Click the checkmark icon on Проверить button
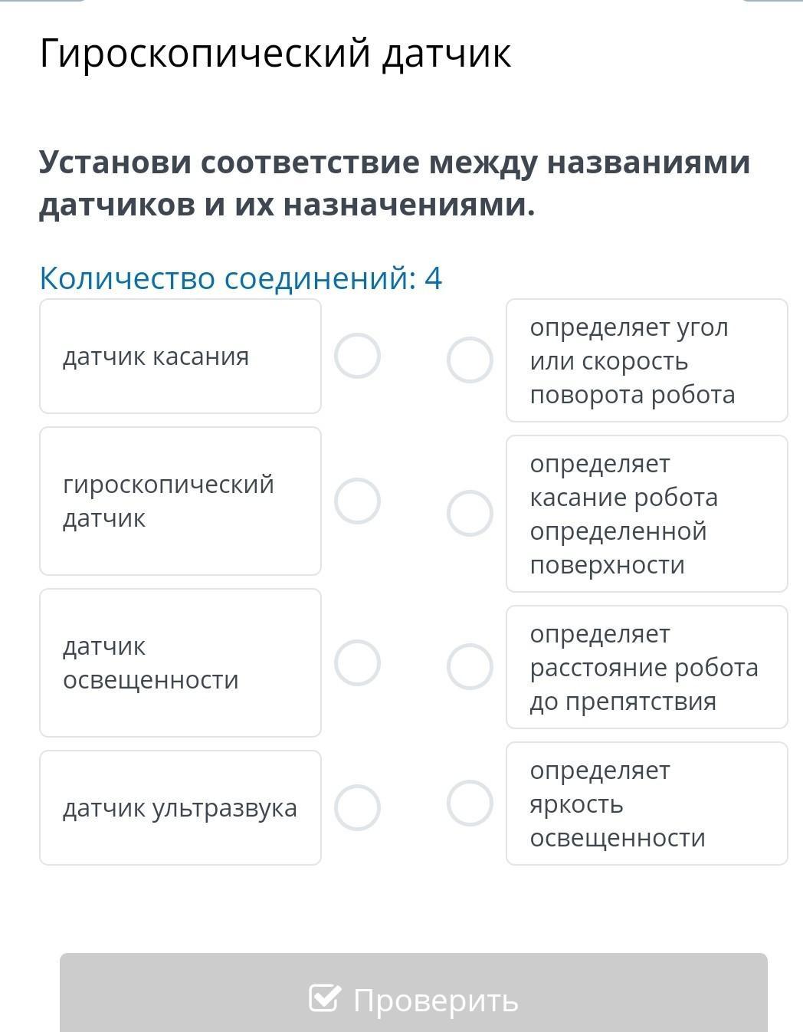 pos(324,997)
